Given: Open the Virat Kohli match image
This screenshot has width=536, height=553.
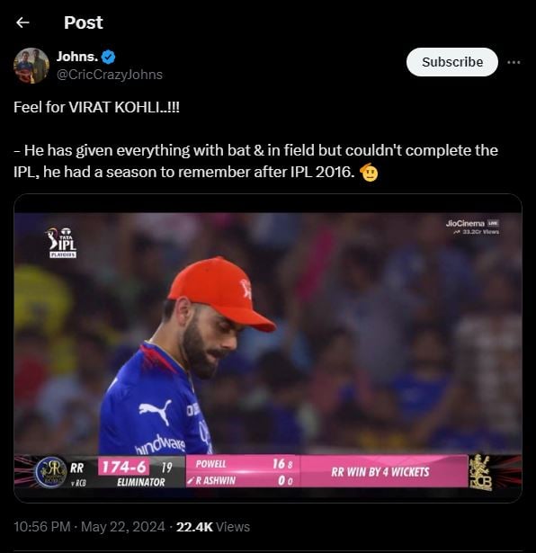Looking at the screenshot, I should 268,348.
